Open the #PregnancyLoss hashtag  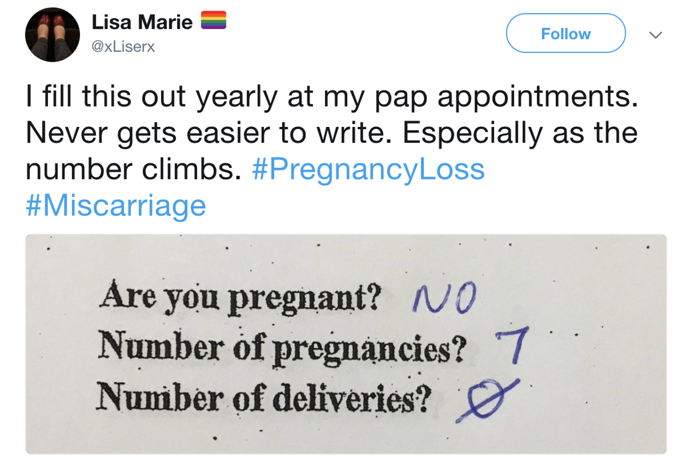[x=368, y=169]
